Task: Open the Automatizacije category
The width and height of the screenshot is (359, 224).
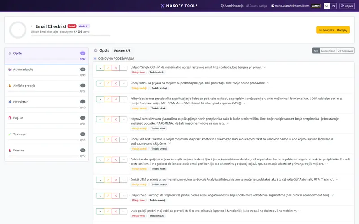Action: click(x=47, y=72)
